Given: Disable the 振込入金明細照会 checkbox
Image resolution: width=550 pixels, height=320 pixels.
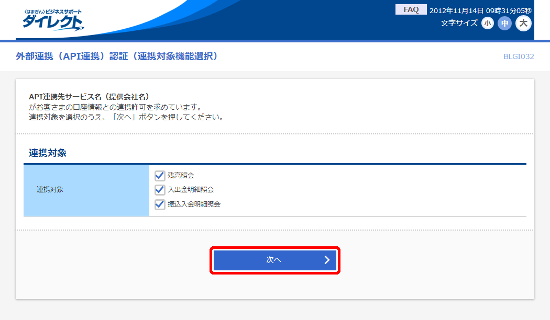Looking at the screenshot, I should point(160,204).
